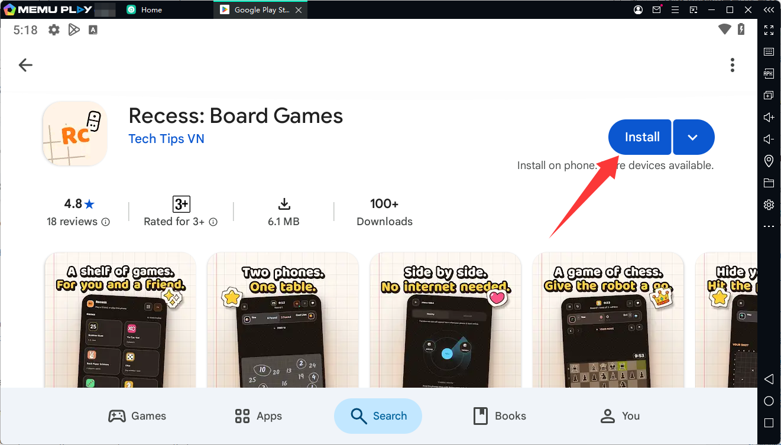Click the Wi-Fi status icon

[725, 30]
